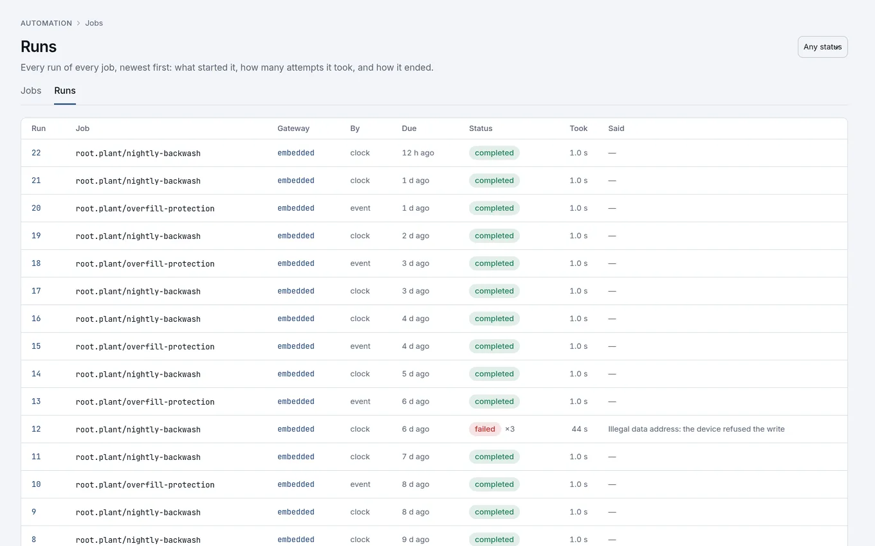Open the Jobs breadcrumb link

[x=94, y=23]
